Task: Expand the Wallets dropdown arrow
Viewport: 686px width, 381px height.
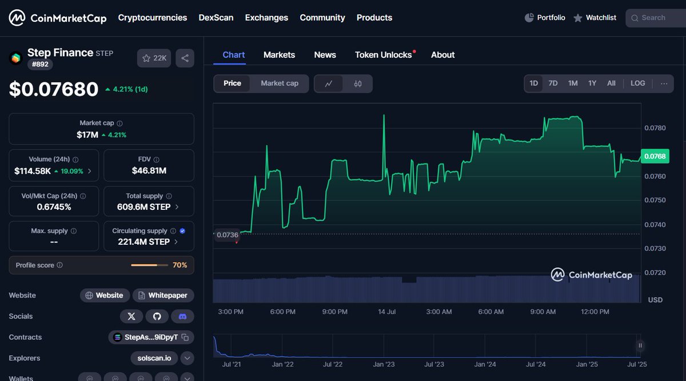Action: point(187,378)
